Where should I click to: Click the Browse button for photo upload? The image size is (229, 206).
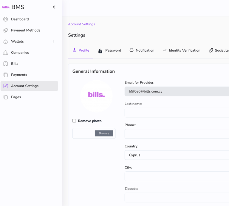104,133
